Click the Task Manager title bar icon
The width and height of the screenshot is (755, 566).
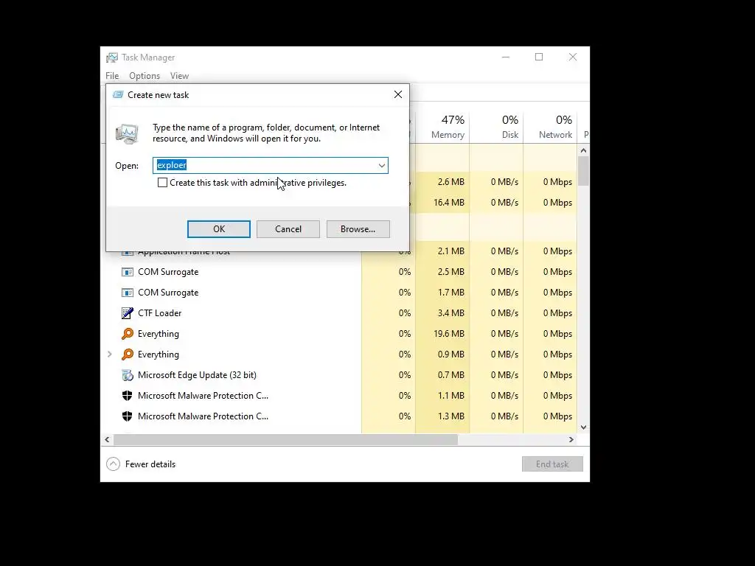pyautogui.click(x=112, y=57)
